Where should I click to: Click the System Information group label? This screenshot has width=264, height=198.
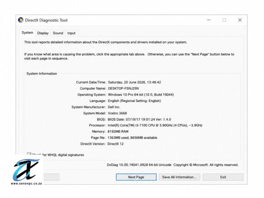pyautogui.click(x=42, y=73)
